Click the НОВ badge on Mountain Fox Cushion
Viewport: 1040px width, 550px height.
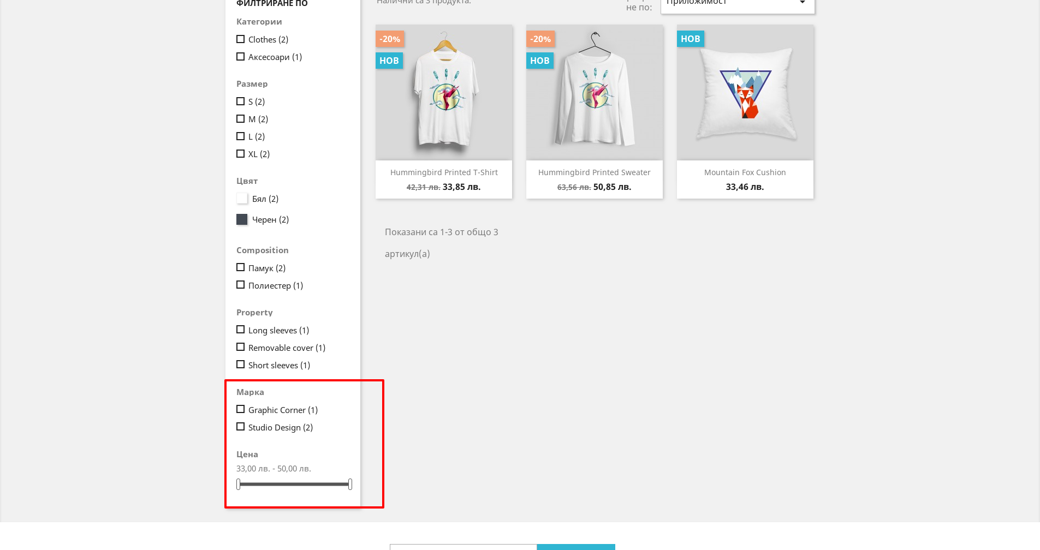click(691, 39)
